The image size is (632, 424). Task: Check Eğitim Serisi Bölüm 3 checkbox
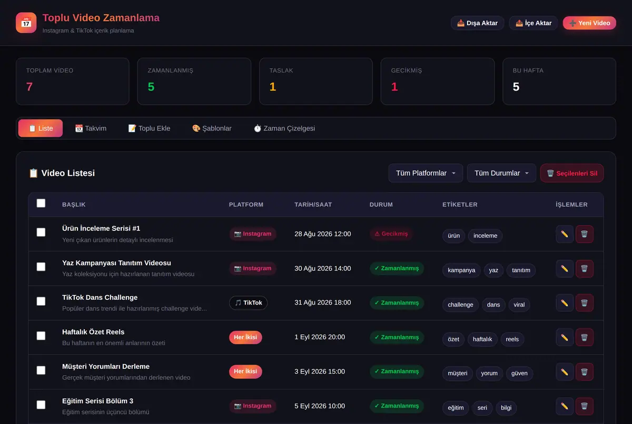(41, 405)
